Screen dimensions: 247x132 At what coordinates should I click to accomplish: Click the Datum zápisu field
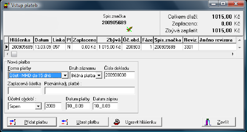click(105, 106)
